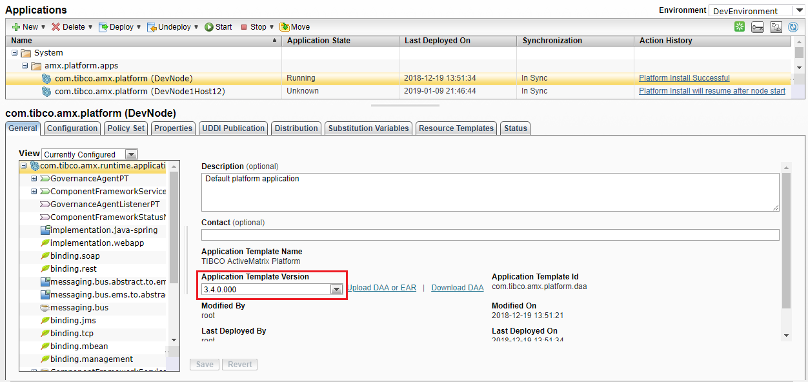The image size is (808, 382).
Task: Click the Last Deployed On column header
Action: point(458,41)
